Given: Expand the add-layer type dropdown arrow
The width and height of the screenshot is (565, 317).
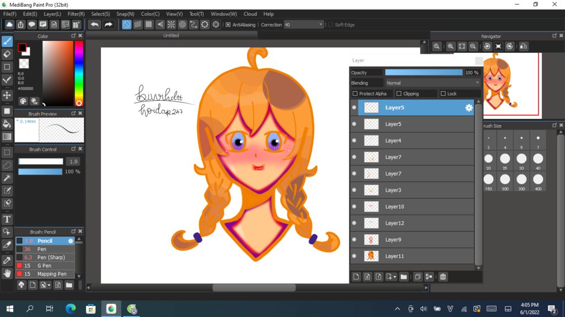Looking at the screenshot, I should pyautogui.click(x=395, y=277).
